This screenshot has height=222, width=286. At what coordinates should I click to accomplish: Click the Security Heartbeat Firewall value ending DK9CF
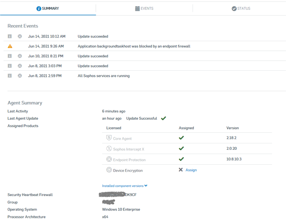point(118,195)
